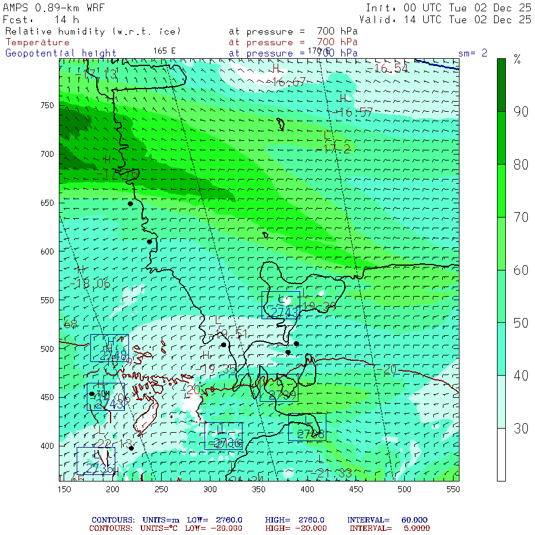
Task: Click the '-17.13' temperature label
Action: click(96, 74)
